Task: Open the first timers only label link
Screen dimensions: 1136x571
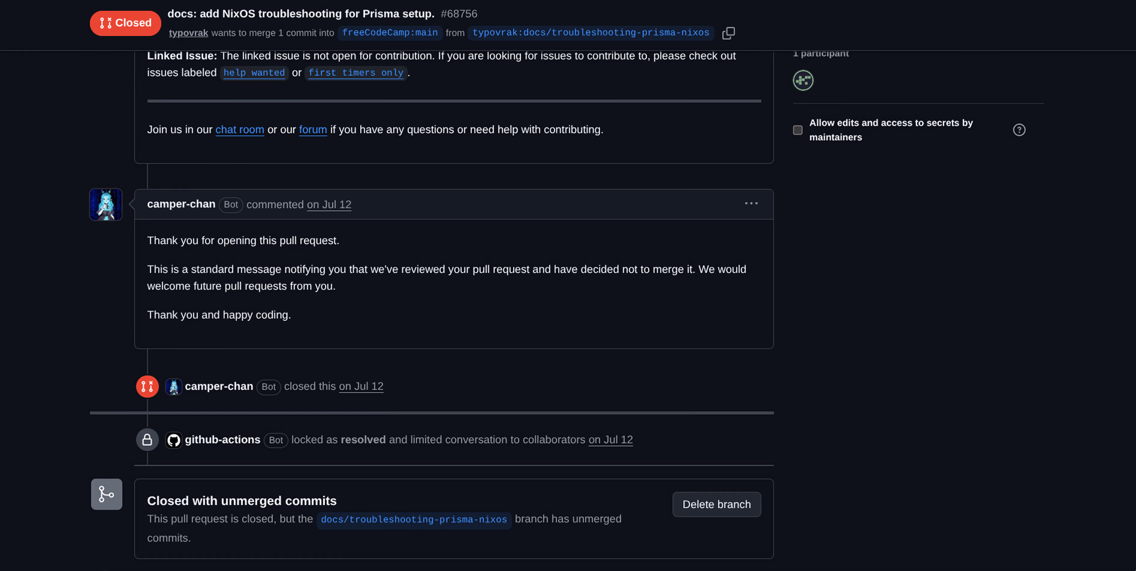Action: 356,73
